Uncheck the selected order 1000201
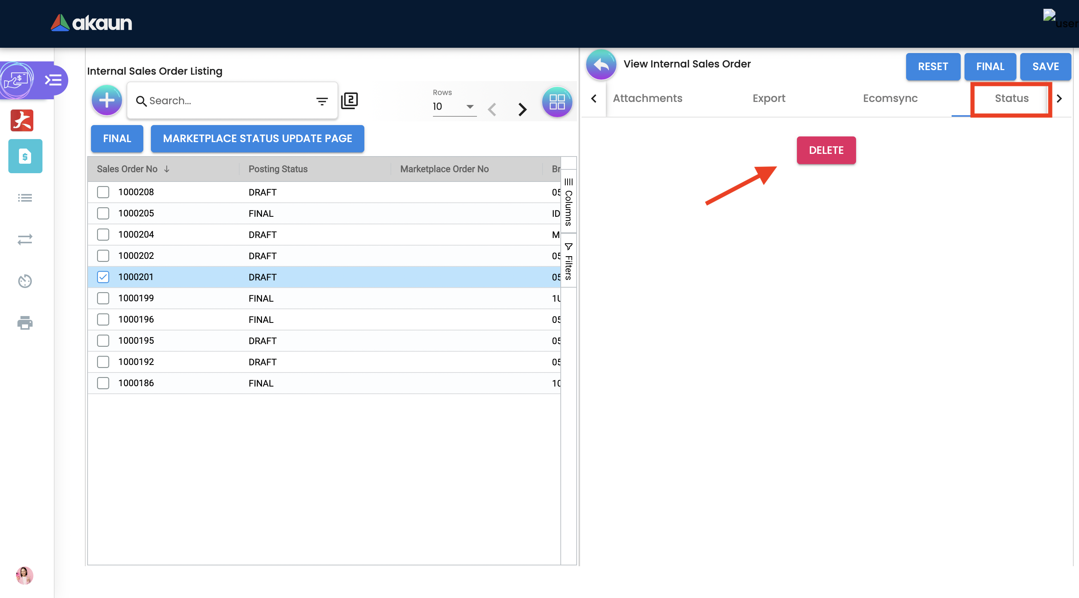Image resolution: width=1079 pixels, height=598 pixels. pos(103,277)
